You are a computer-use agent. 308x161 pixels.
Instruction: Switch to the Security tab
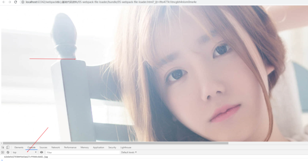point(112,147)
